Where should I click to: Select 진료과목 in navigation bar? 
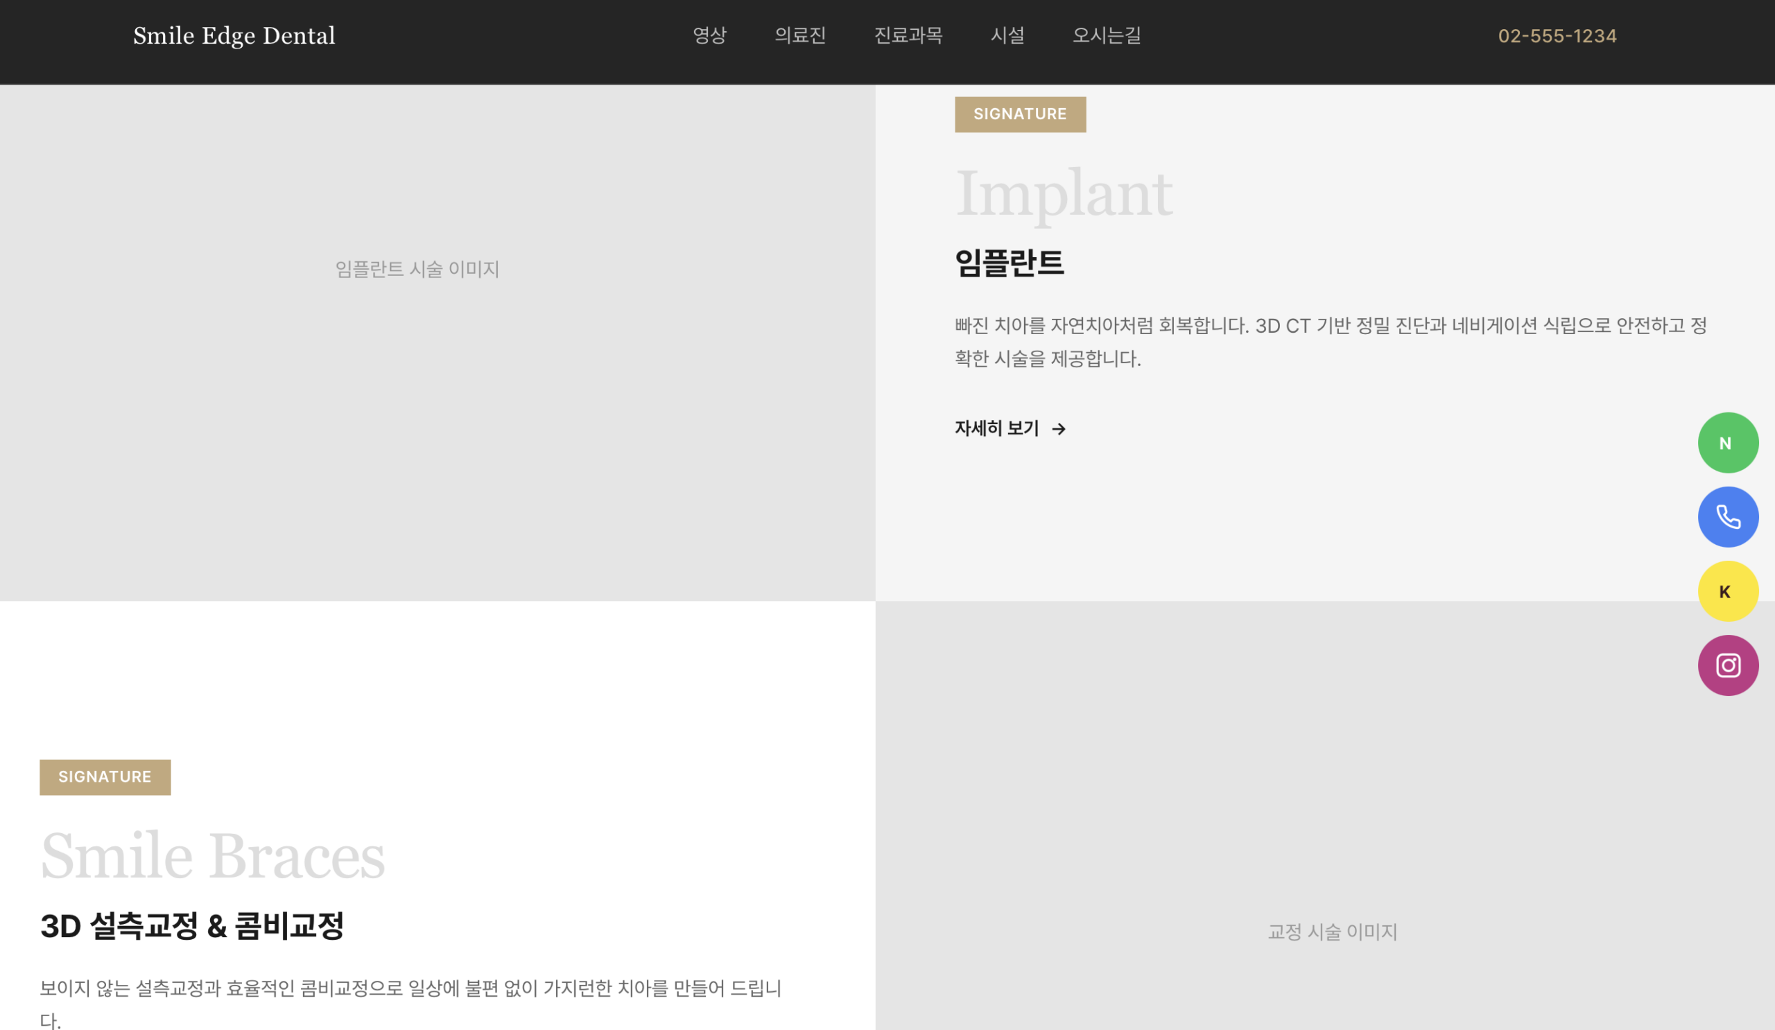[x=907, y=35]
